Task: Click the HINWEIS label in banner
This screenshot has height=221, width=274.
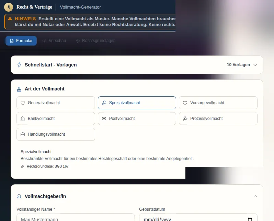Action: click(25, 19)
